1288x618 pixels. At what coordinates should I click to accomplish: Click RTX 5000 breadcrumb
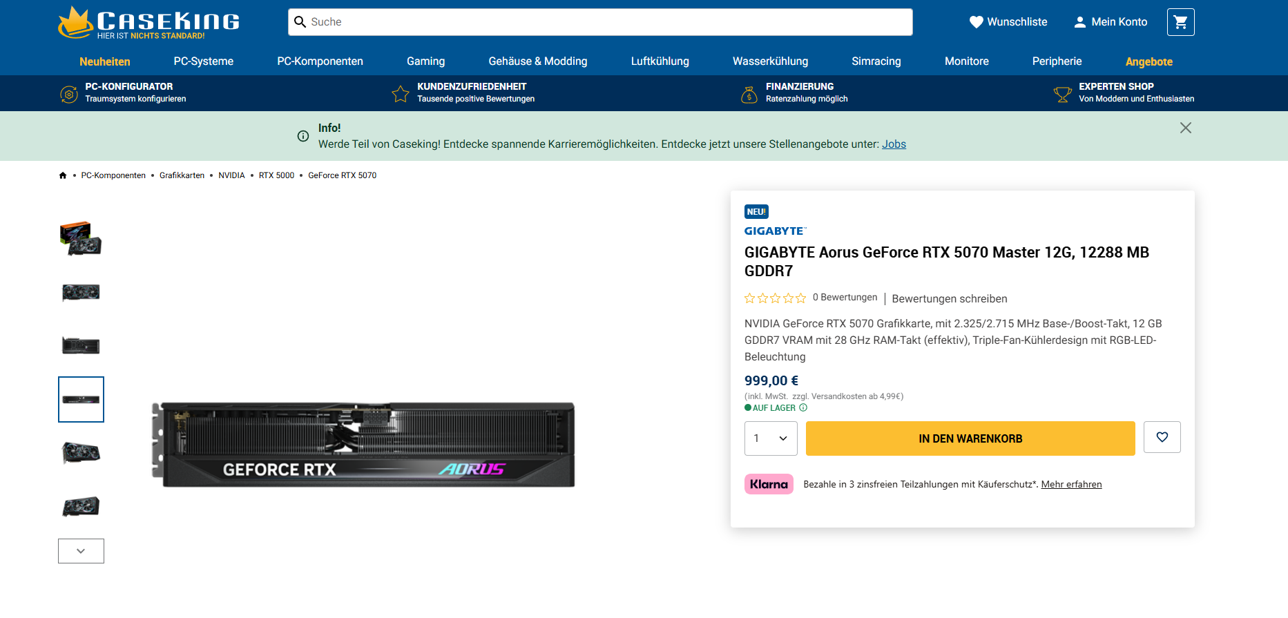click(276, 175)
